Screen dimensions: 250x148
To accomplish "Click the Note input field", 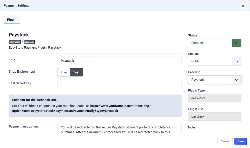I will tap(214, 132).
